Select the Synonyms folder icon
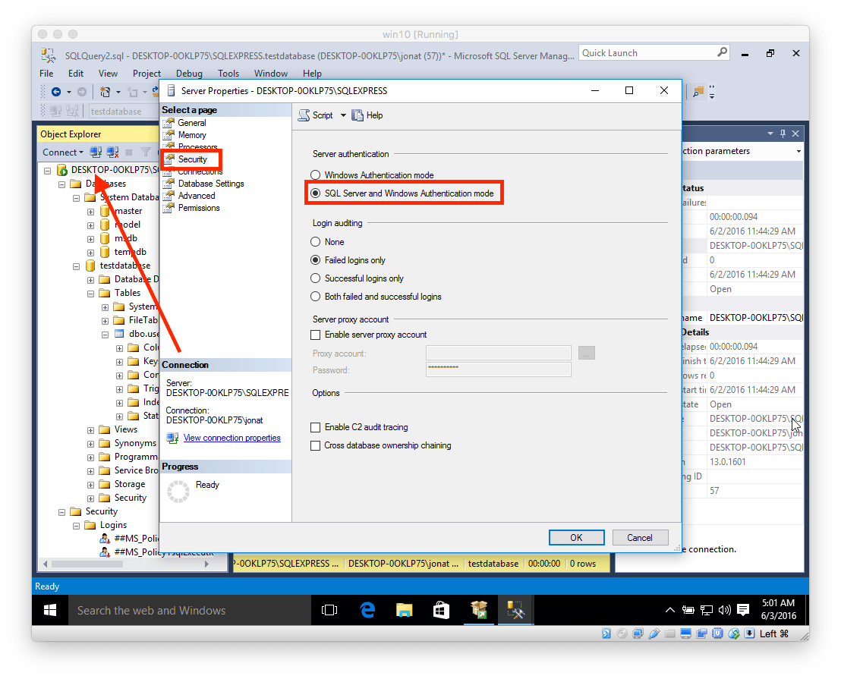The height and width of the screenshot is (679, 841). click(105, 443)
